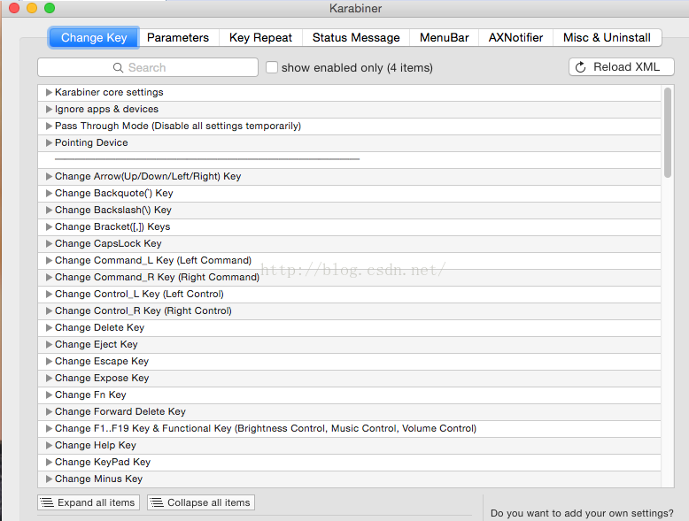Click the search magnifier icon
This screenshot has height=521, width=689.
pyautogui.click(x=118, y=67)
